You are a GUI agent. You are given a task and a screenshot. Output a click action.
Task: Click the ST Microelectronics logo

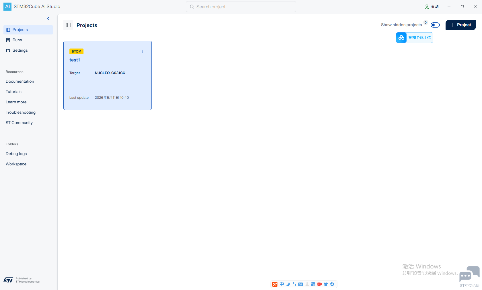(8, 280)
